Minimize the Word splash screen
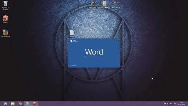Screen dimensions: 188x106 (115, 41)
